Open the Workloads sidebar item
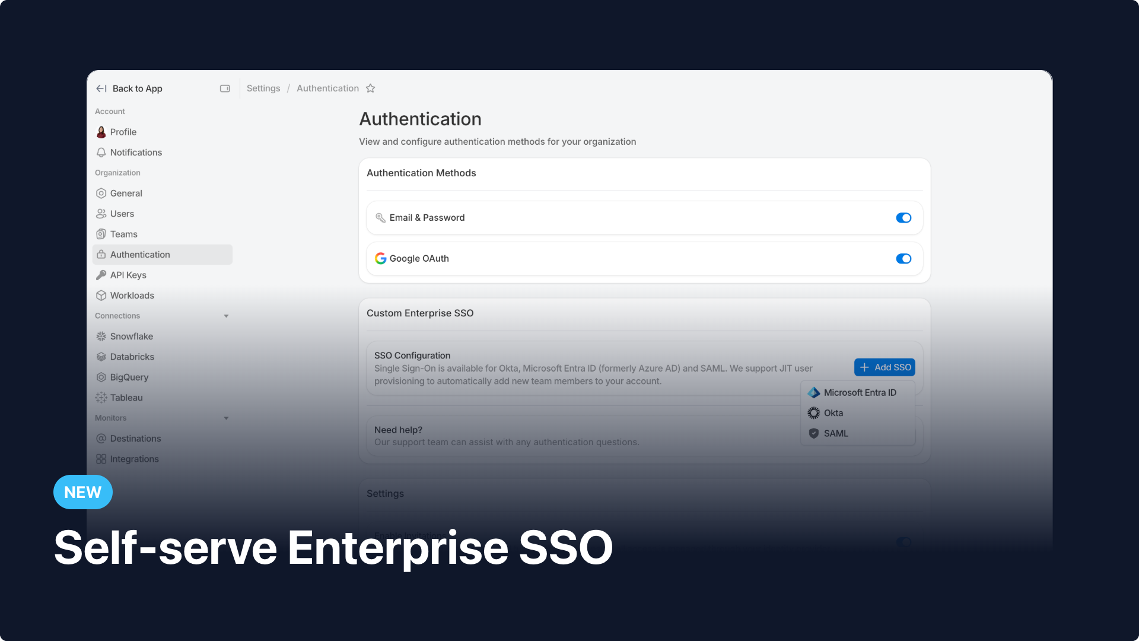The height and width of the screenshot is (641, 1139). [x=132, y=296]
